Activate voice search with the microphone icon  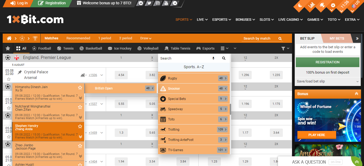point(213,58)
